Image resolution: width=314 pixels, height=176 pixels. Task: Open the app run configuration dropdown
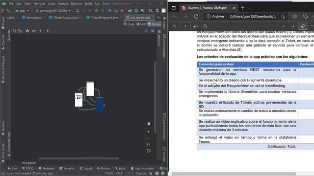click(x=22, y=11)
